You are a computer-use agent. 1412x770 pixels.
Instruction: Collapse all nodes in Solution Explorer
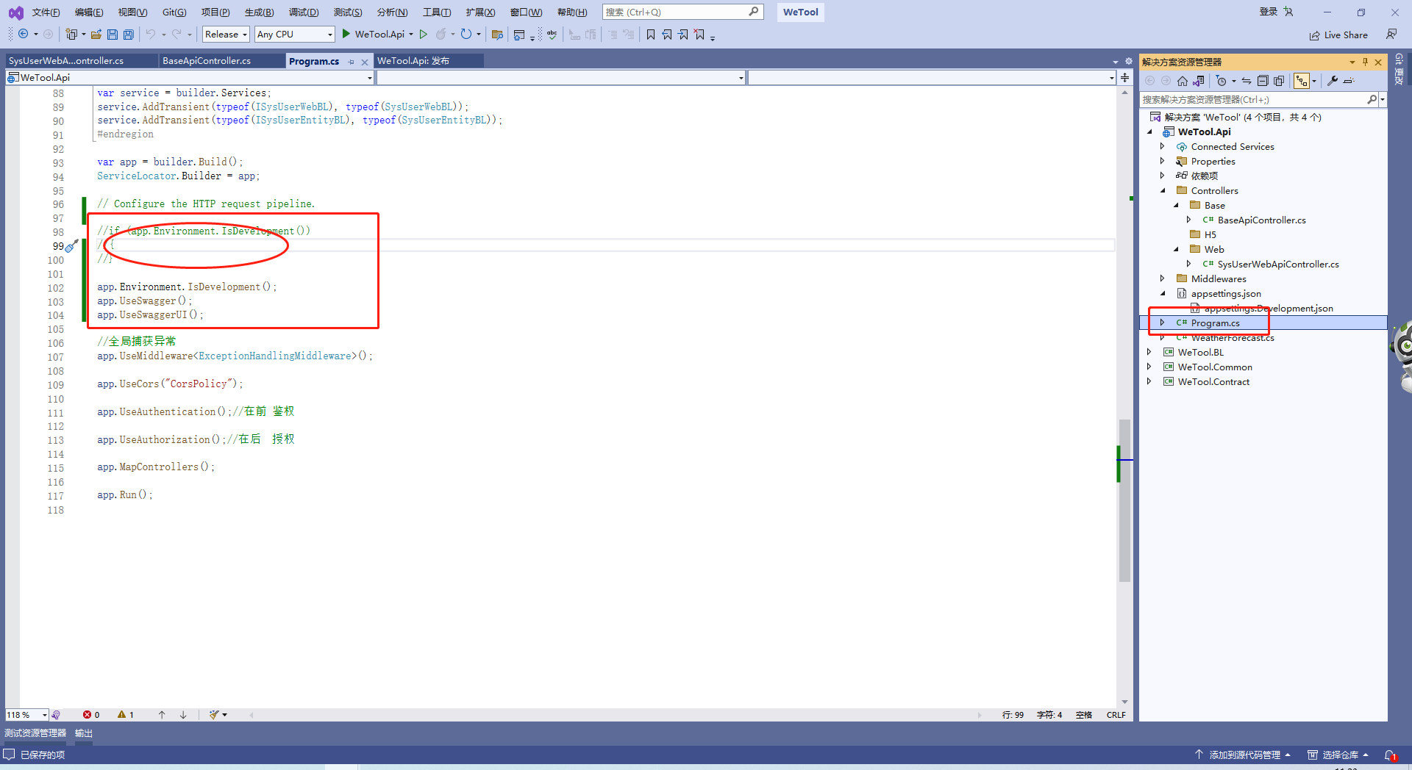(1263, 81)
